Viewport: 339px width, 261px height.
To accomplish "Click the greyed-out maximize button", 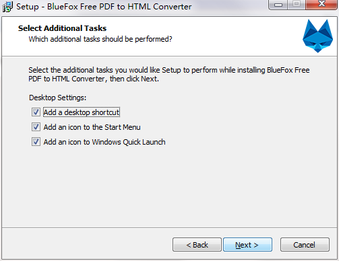I will point(297,5).
